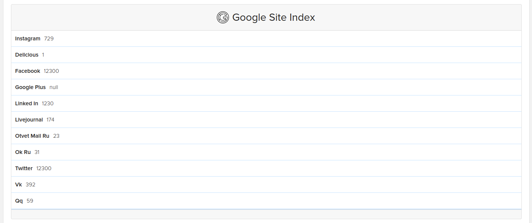Click the Ok Ru label
532x223 pixels.
pos(22,152)
